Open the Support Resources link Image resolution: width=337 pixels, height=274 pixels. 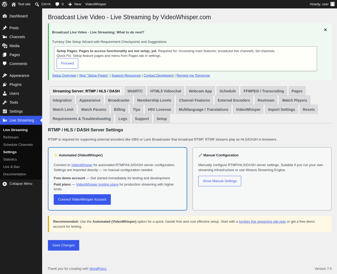(x=126, y=76)
